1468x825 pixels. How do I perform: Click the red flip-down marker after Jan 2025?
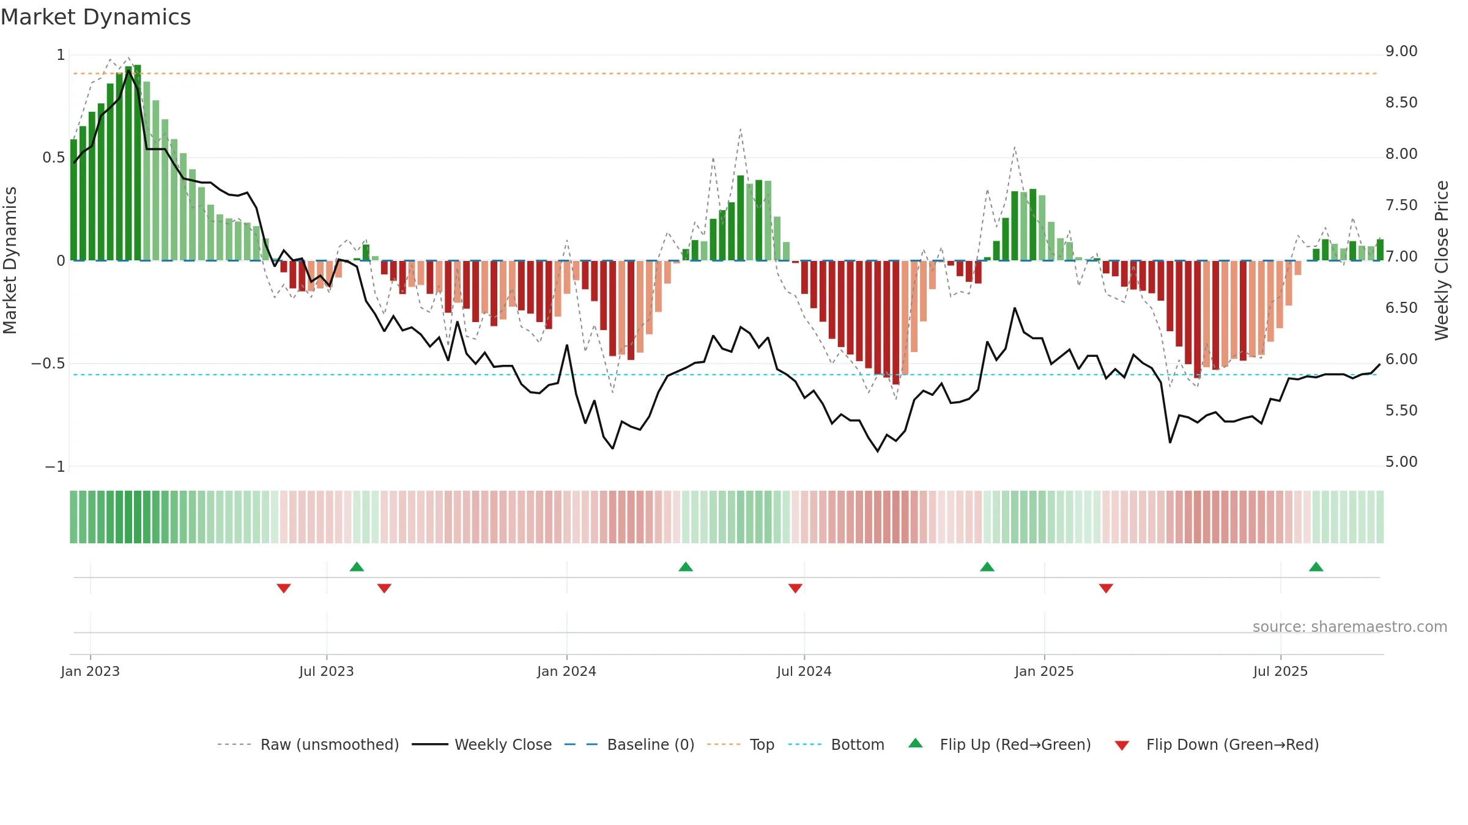point(1106,588)
